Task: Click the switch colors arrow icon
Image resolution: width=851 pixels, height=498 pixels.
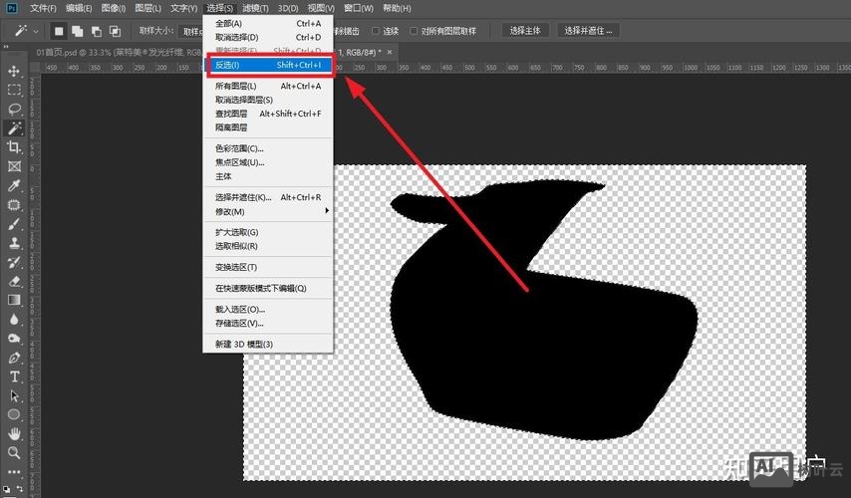Action: tap(20, 489)
